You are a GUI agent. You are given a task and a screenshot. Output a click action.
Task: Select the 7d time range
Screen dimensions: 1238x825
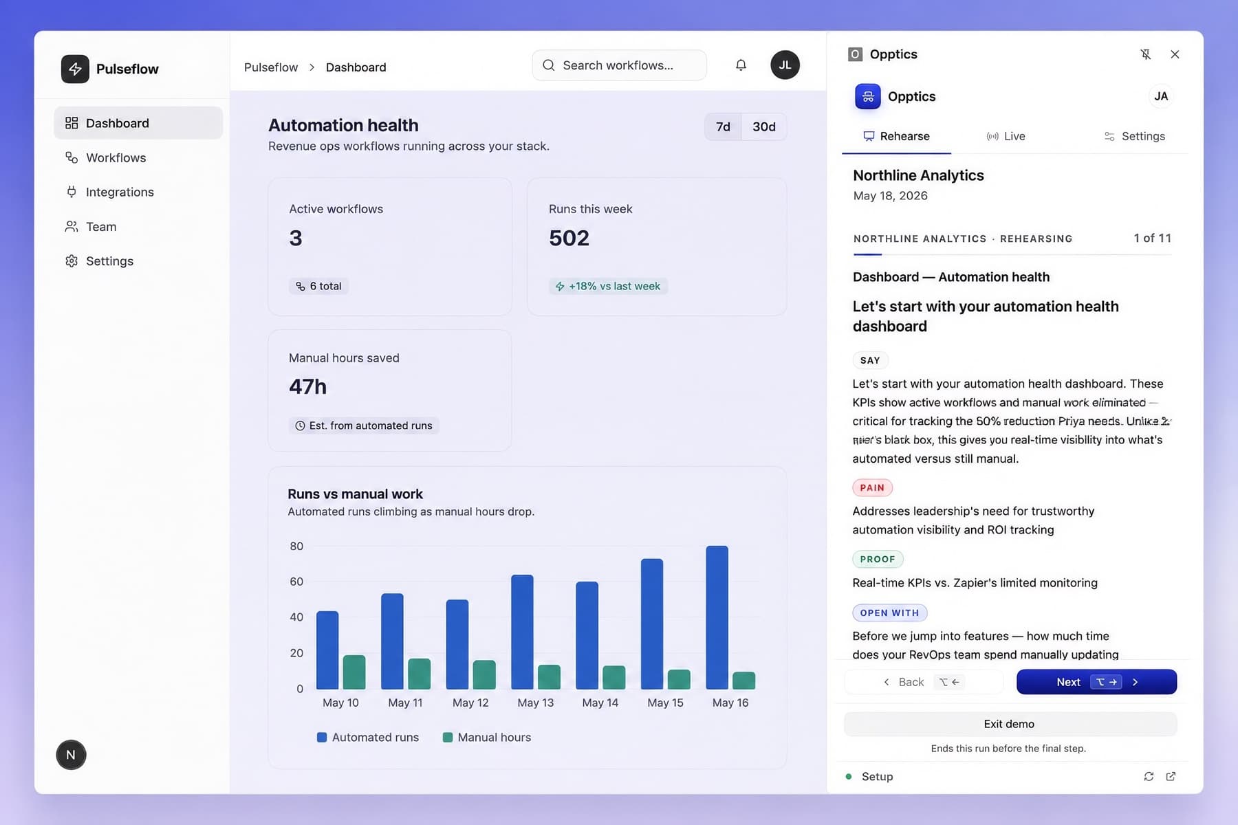pyautogui.click(x=723, y=126)
